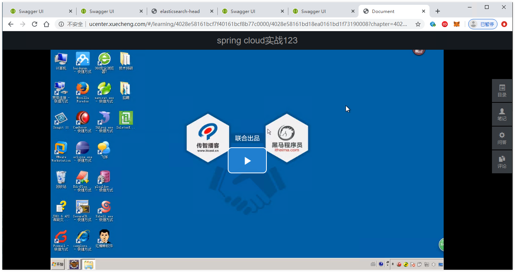Close the Document tab
Image resolution: width=515 pixels, height=272 pixels.
coord(424,11)
